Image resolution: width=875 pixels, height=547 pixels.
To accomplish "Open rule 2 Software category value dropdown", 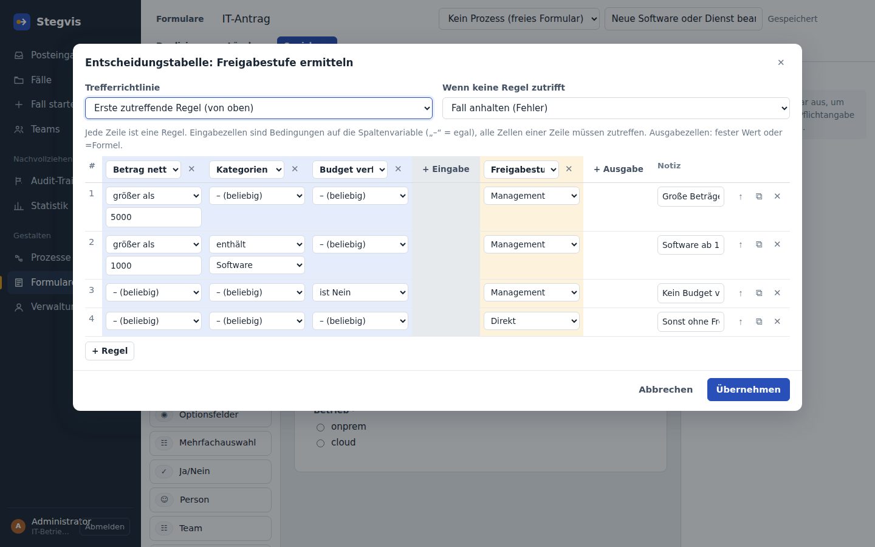I will coord(257,265).
